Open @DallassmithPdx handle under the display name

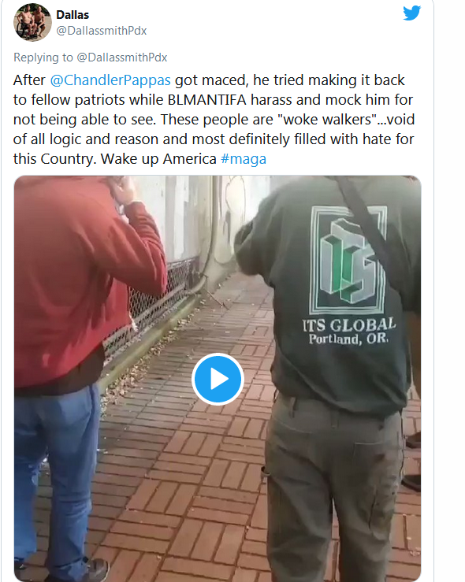[x=102, y=31]
